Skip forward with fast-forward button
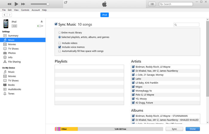The height and width of the screenshot is (134, 209). pos(23,4)
